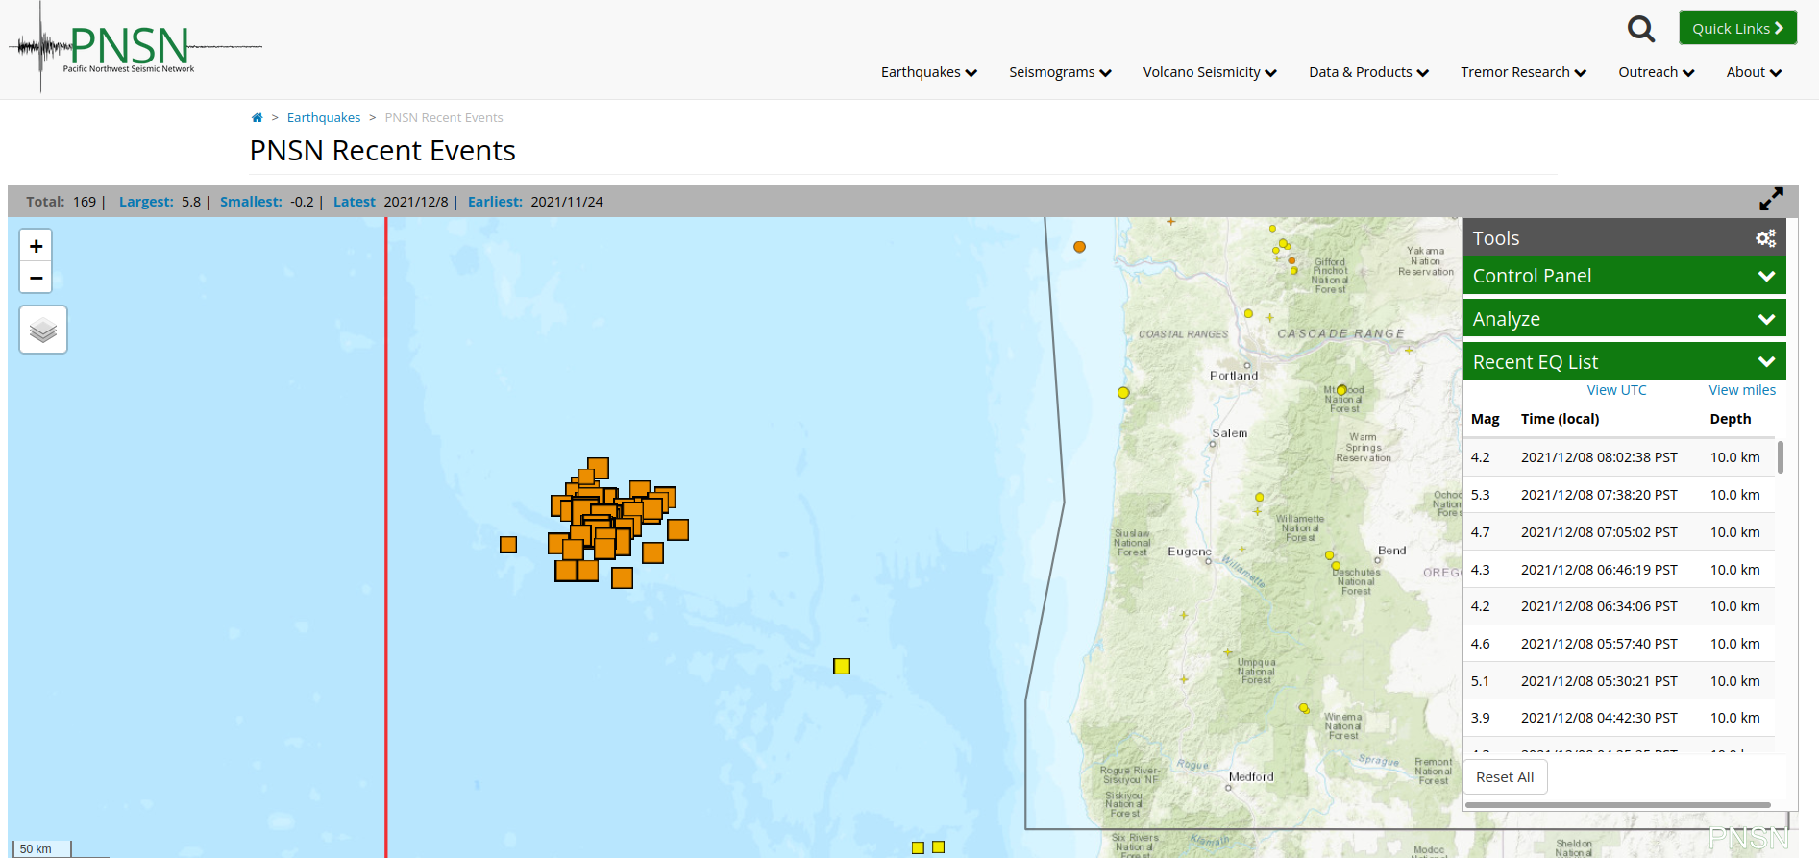Click the Mag column header
Screen dimensions: 1819x858
click(1485, 419)
